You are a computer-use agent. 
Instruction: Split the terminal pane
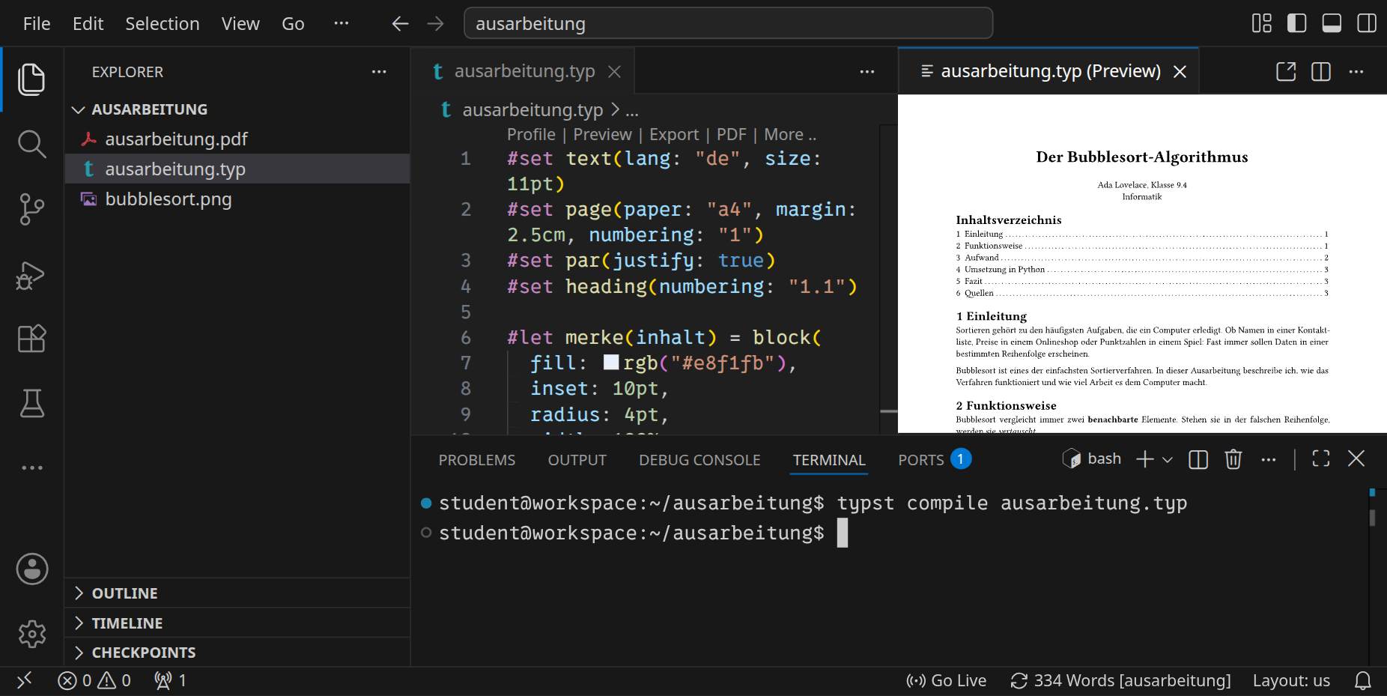tap(1198, 459)
